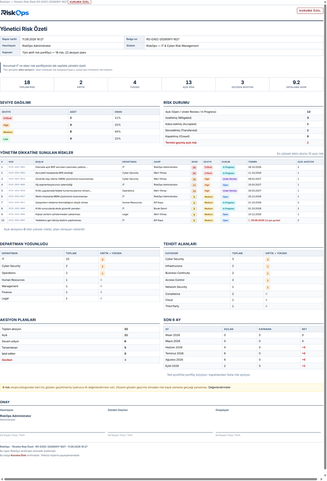
Task: Click the 'Devredilmiş (Transferred)' status row
Action: (x=243, y=130)
